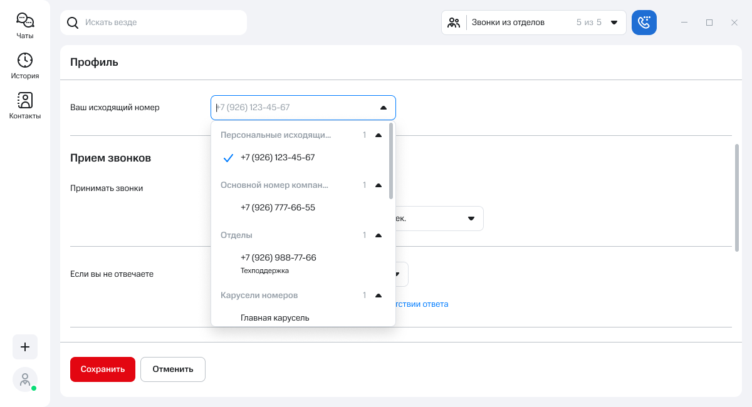Collapse the Отделы group arrow

(378, 235)
